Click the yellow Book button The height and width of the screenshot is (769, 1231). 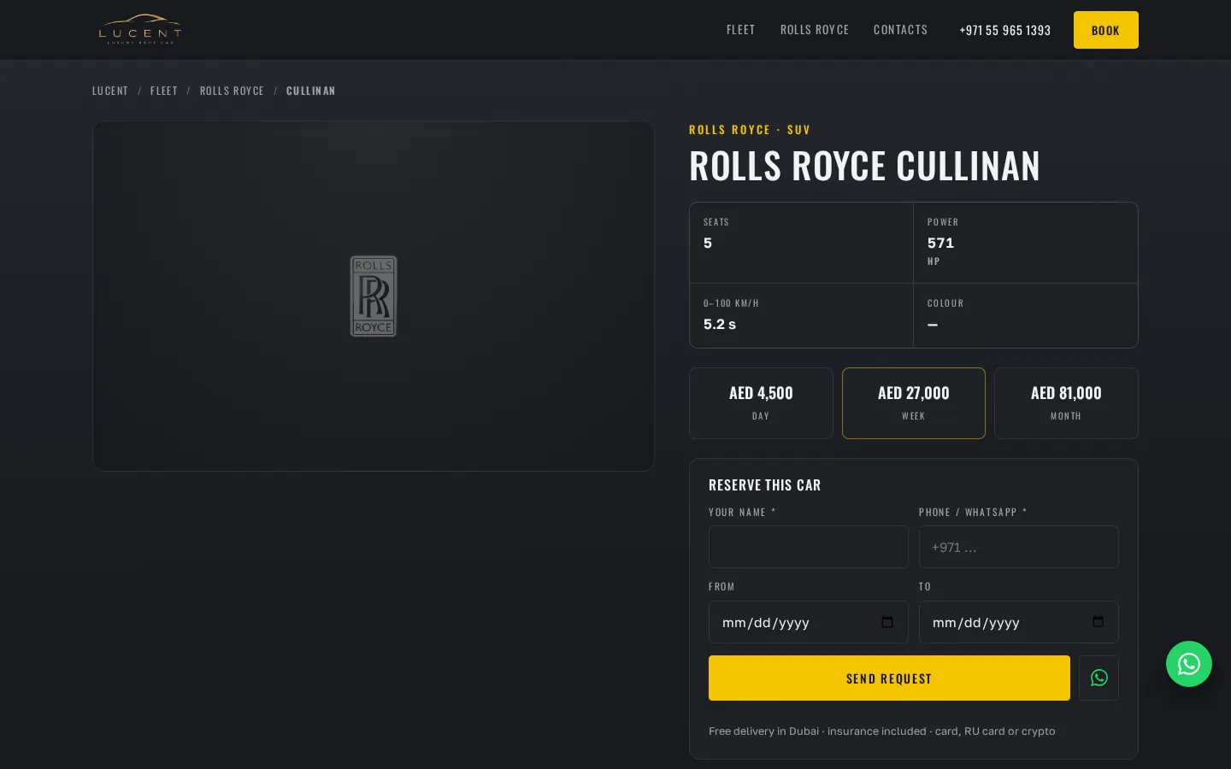(x=1105, y=30)
